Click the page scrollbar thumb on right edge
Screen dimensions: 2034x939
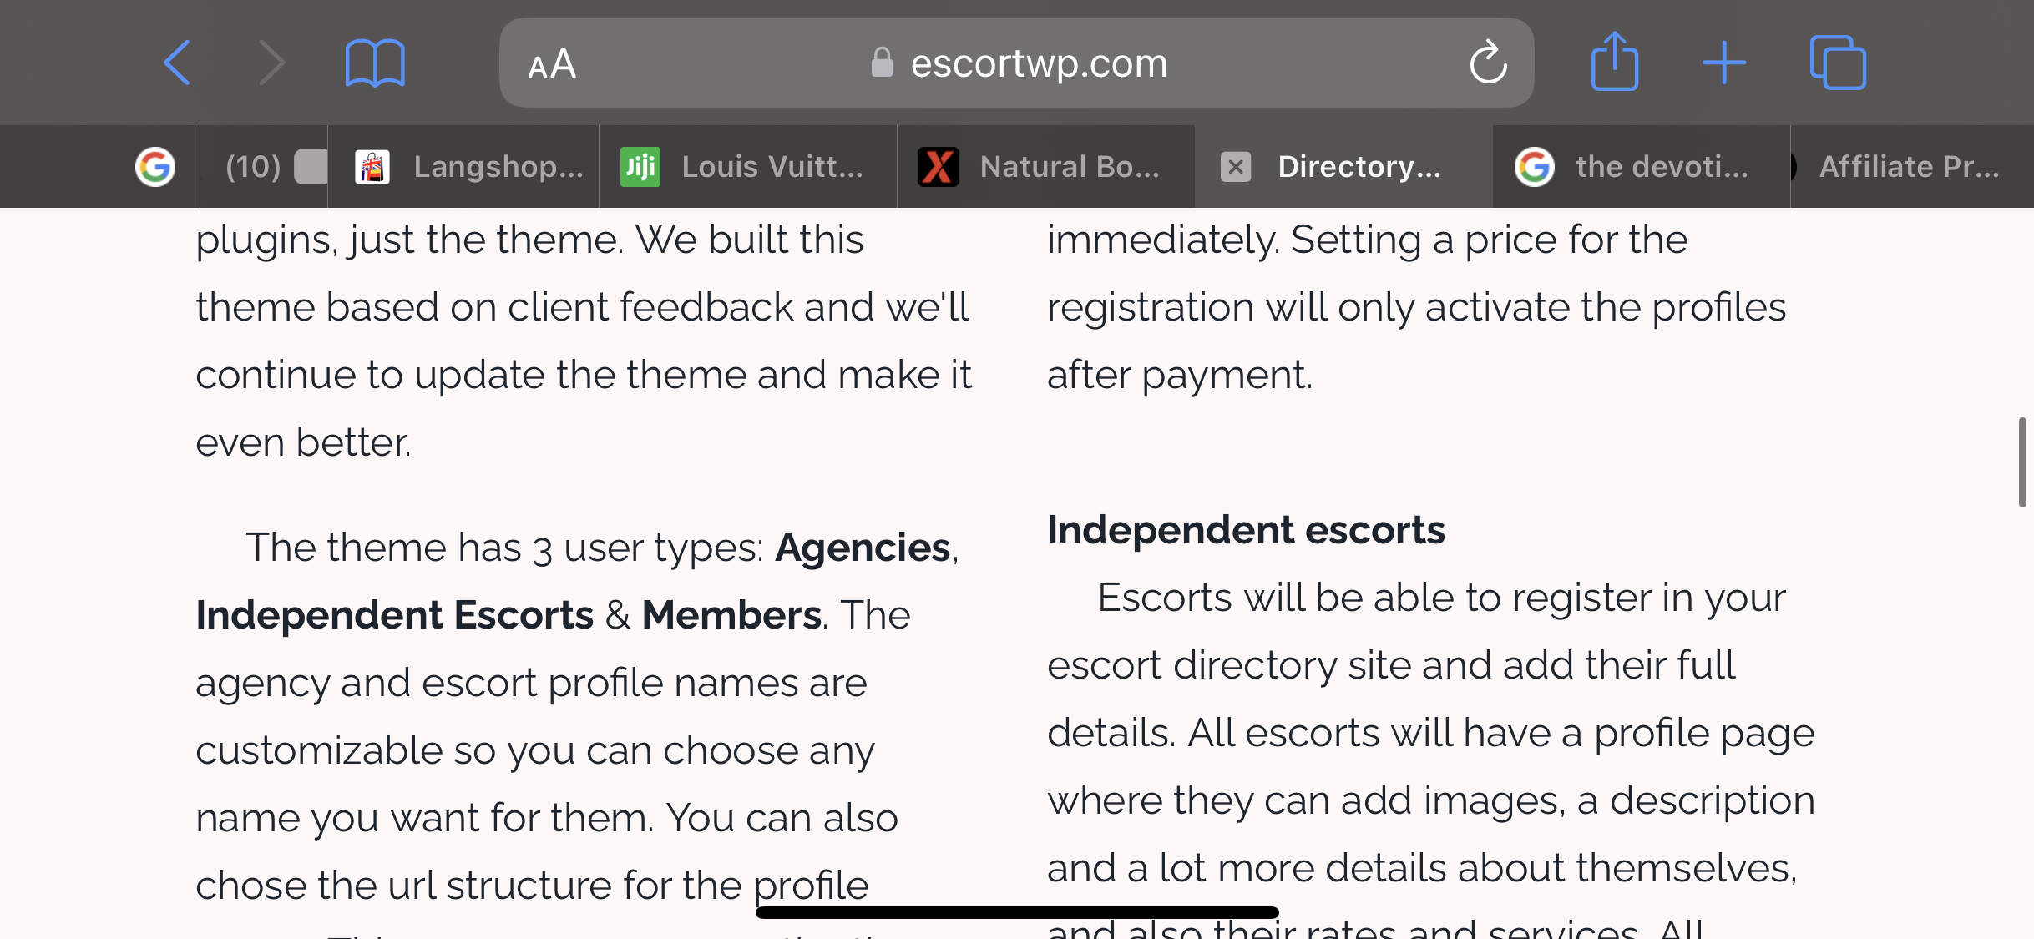tap(2021, 462)
